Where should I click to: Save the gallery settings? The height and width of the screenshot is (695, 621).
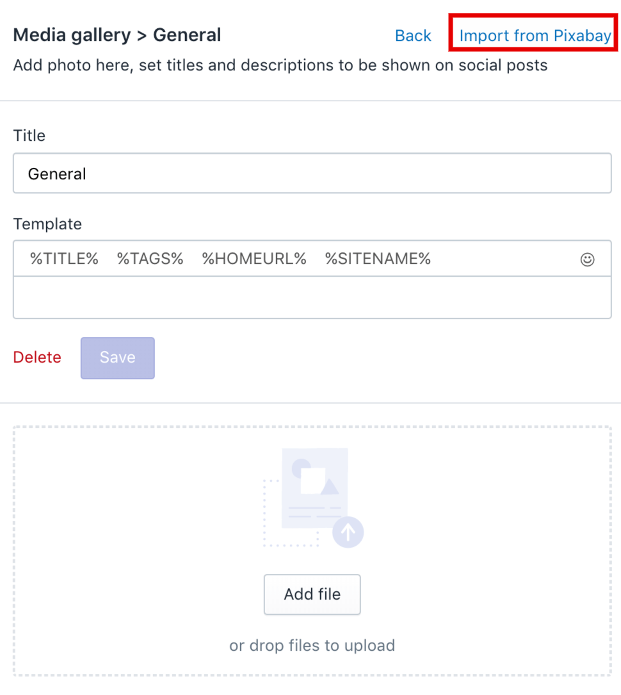[x=117, y=357]
